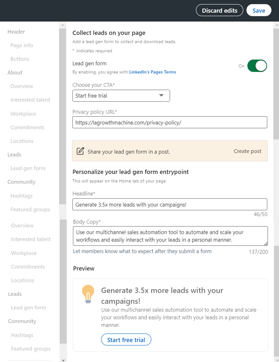Open the 'Lead gen form' section under Leads
Viewport: 279px width, 362px height.
[28, 168]
